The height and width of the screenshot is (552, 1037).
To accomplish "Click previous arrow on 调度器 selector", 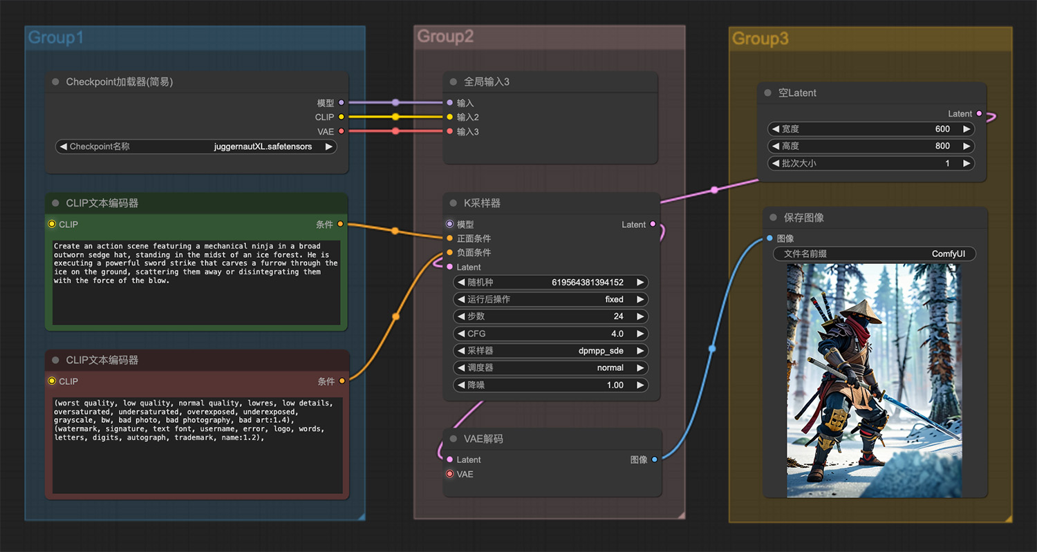I will click(x=461, y=368).
